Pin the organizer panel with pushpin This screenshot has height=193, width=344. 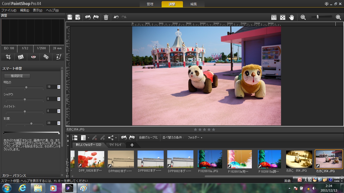point(67,141)
